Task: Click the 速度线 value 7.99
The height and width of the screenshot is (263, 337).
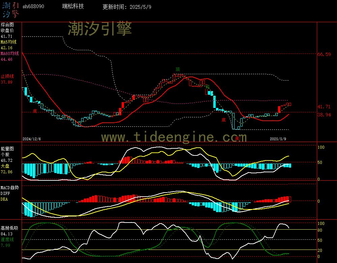Action: [5, 245]
